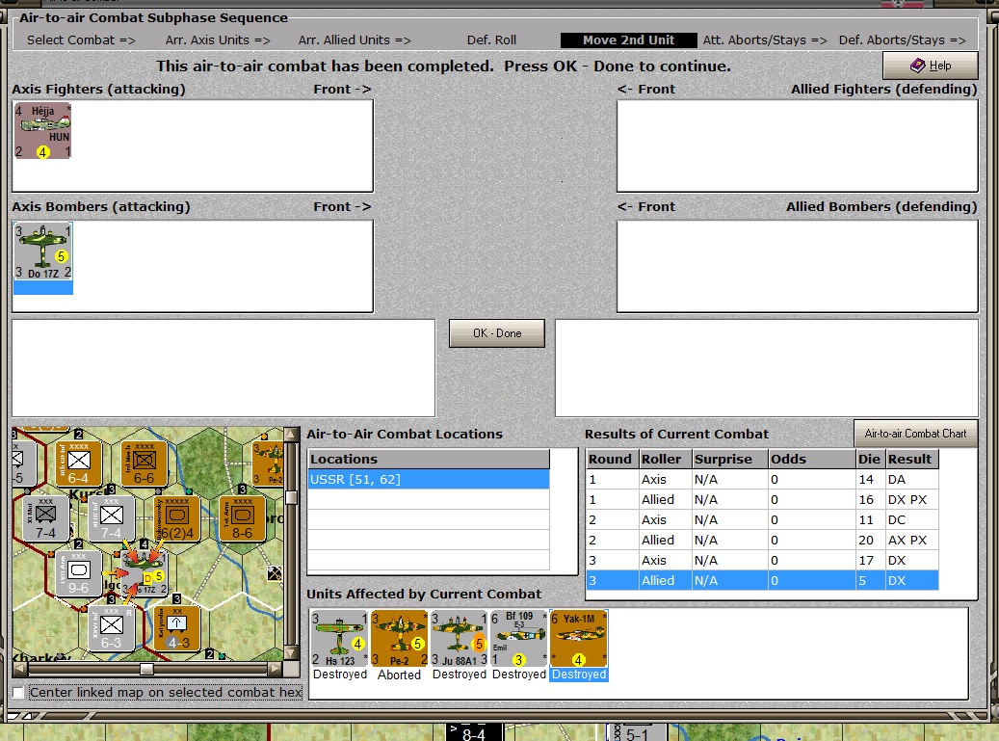The width and height of the screenshot is (999, 741).
Task: Click the Round column header
Action: tap(613, 459)
